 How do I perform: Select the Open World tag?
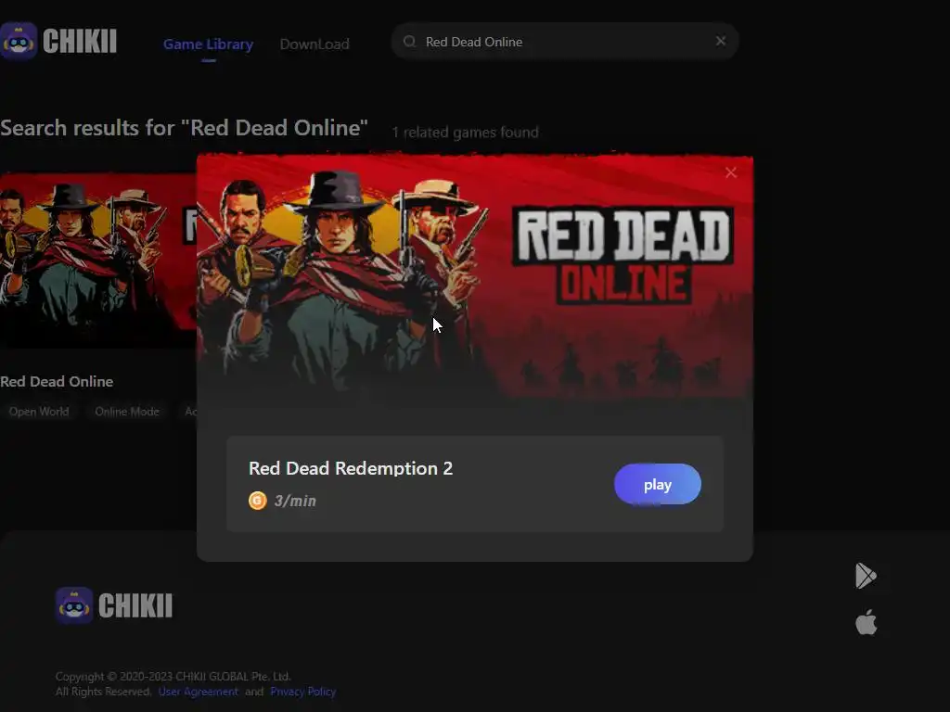pyautogui.click(x=39, y=412)
